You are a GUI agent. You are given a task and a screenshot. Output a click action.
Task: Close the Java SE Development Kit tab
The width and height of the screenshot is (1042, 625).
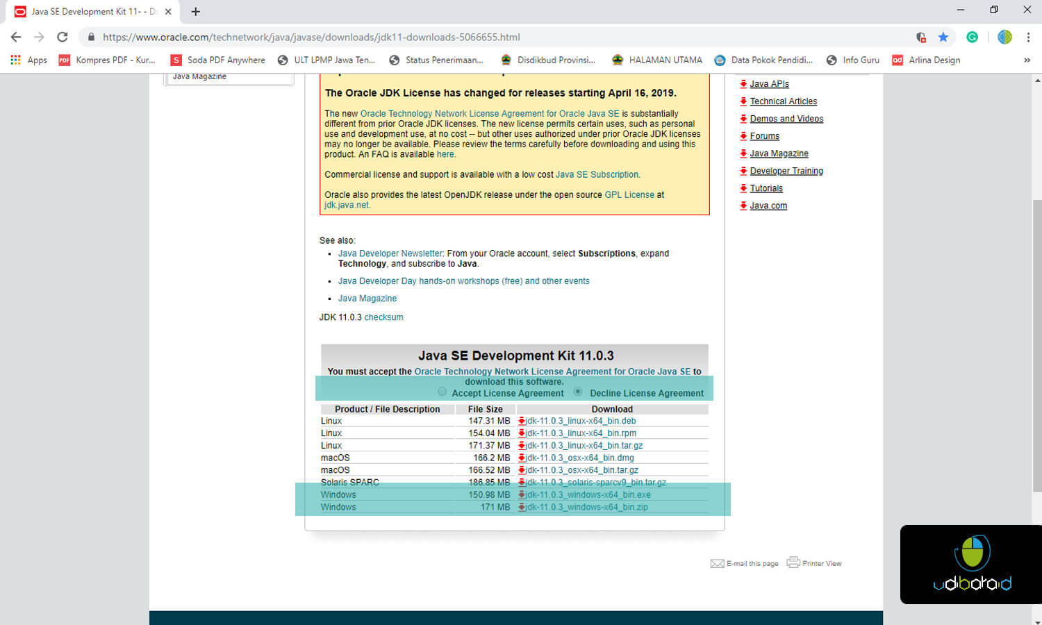[168, 11]
